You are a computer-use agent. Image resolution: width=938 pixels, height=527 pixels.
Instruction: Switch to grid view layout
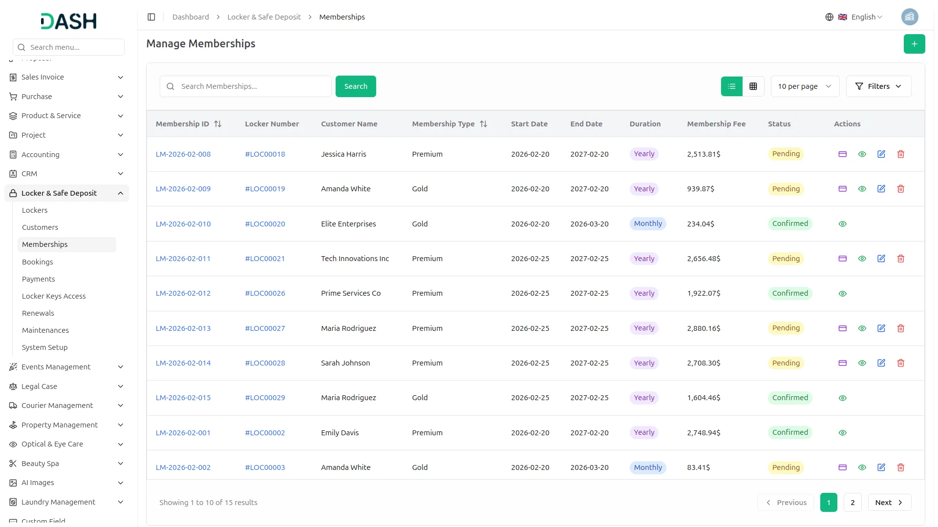tap(753, 86)
